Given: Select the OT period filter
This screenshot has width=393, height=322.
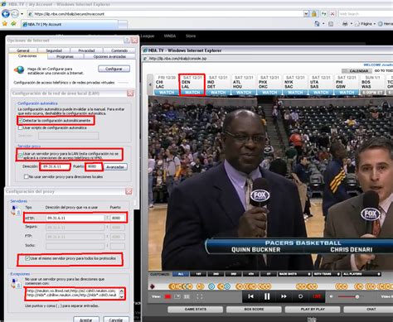Looking at the screenshot, I should (x=269, y=274).
